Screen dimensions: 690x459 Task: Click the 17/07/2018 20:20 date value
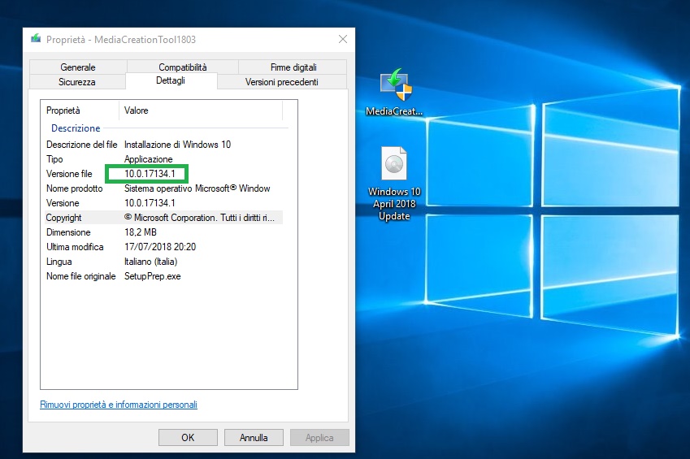point(160,247)
